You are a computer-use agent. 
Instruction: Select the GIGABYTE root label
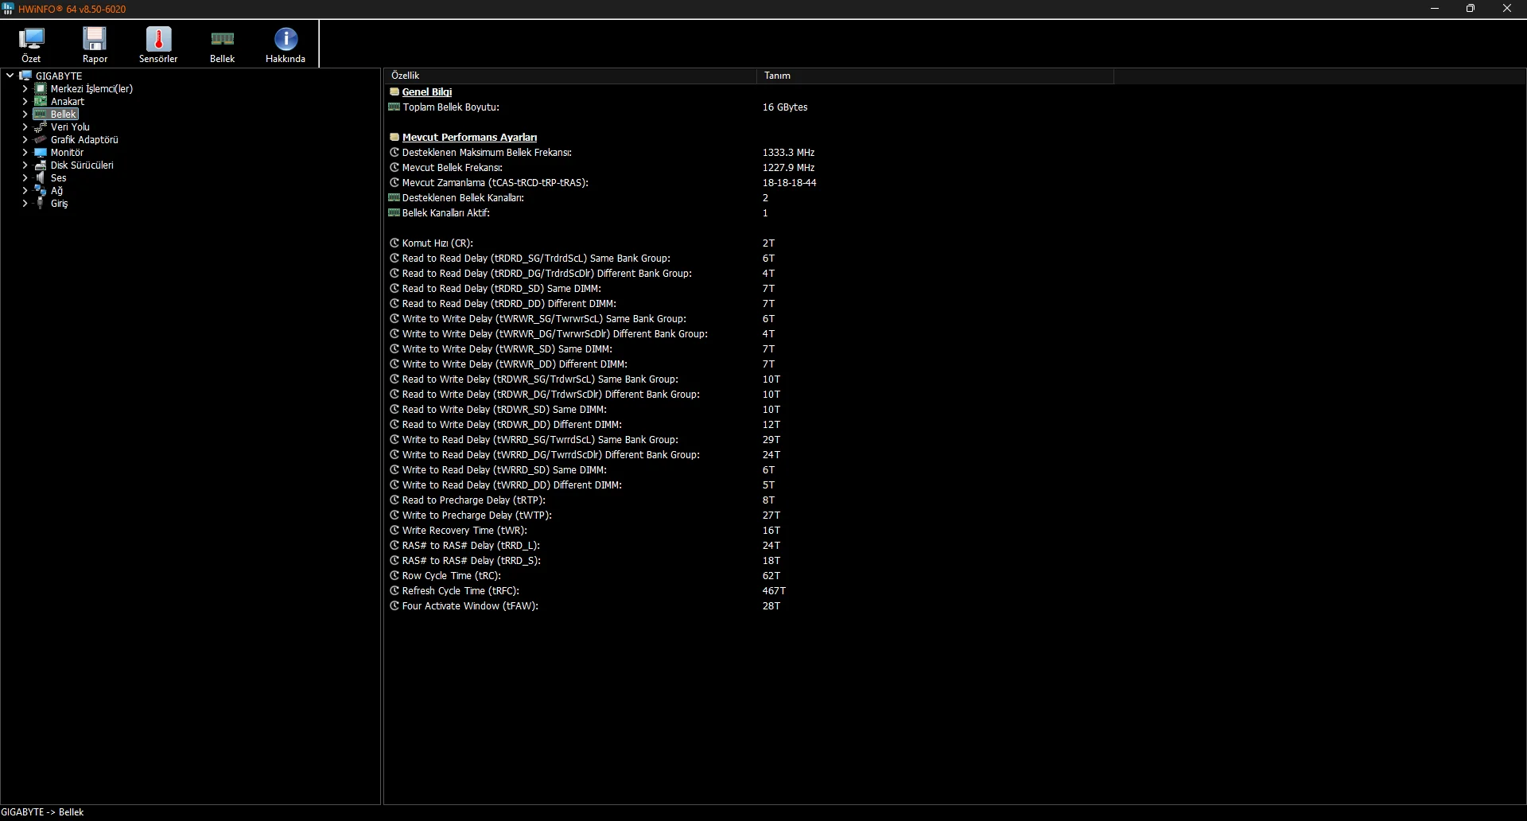click(x=59, y=76)
